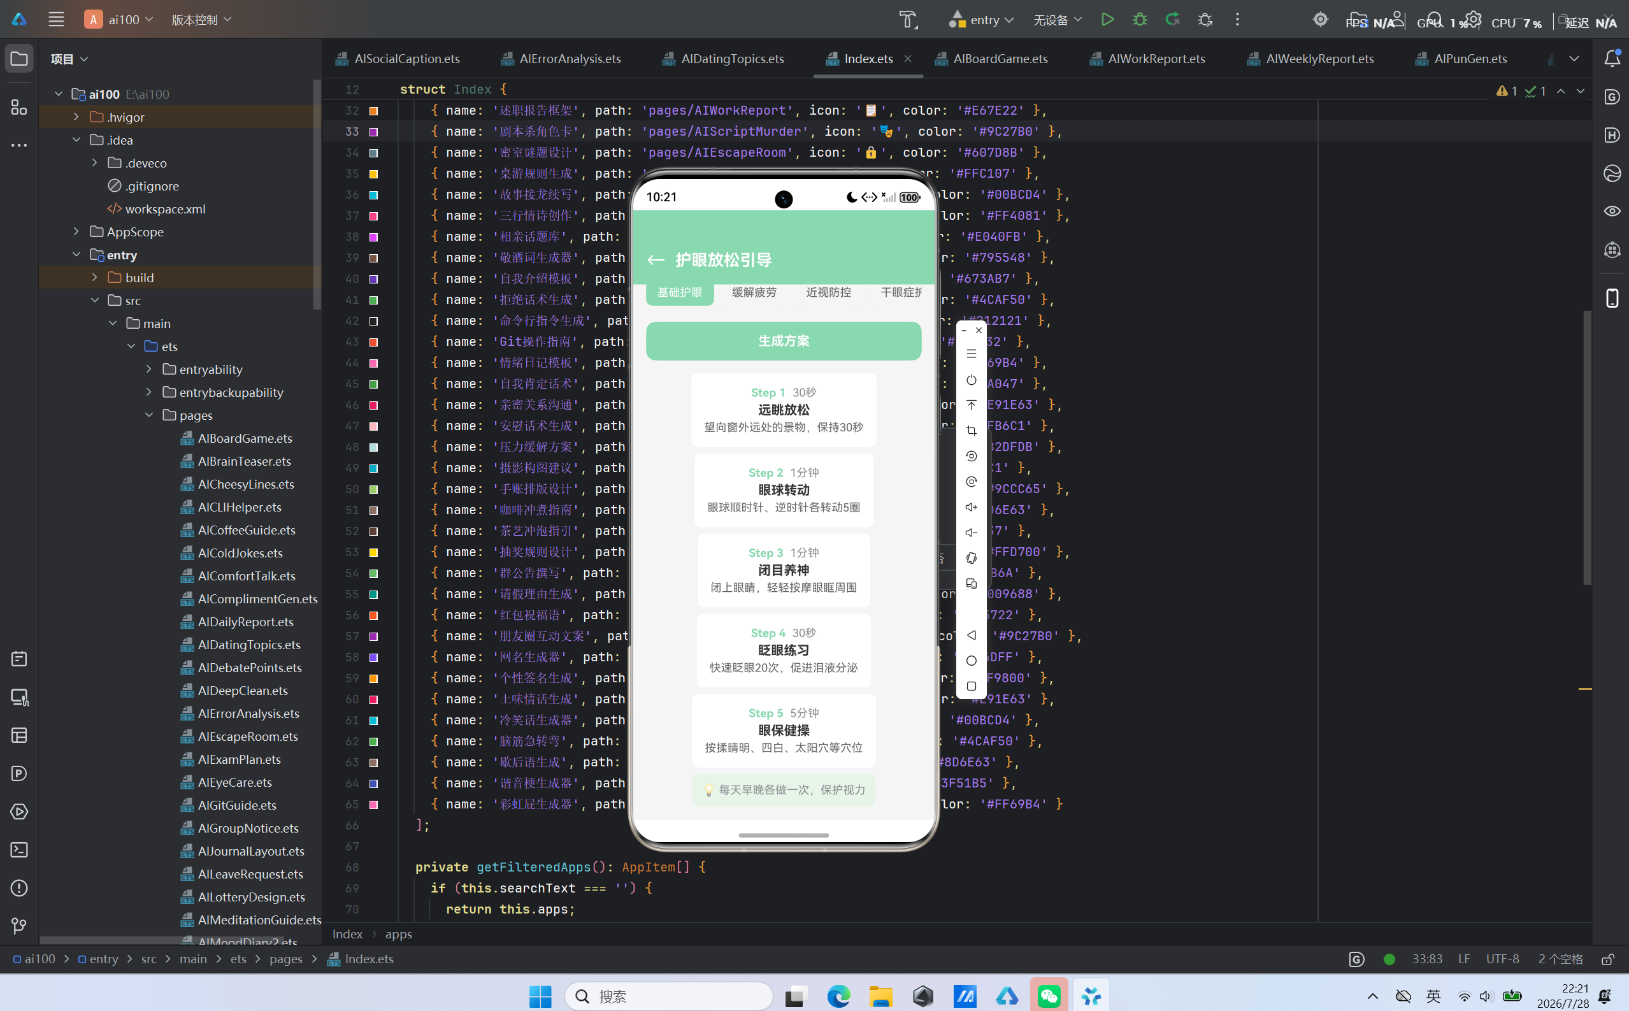This screenshot has width=1629, height=1011.
Task: Click the pages breadcrumb in navigation bar
Action: [x=285, y=959]
